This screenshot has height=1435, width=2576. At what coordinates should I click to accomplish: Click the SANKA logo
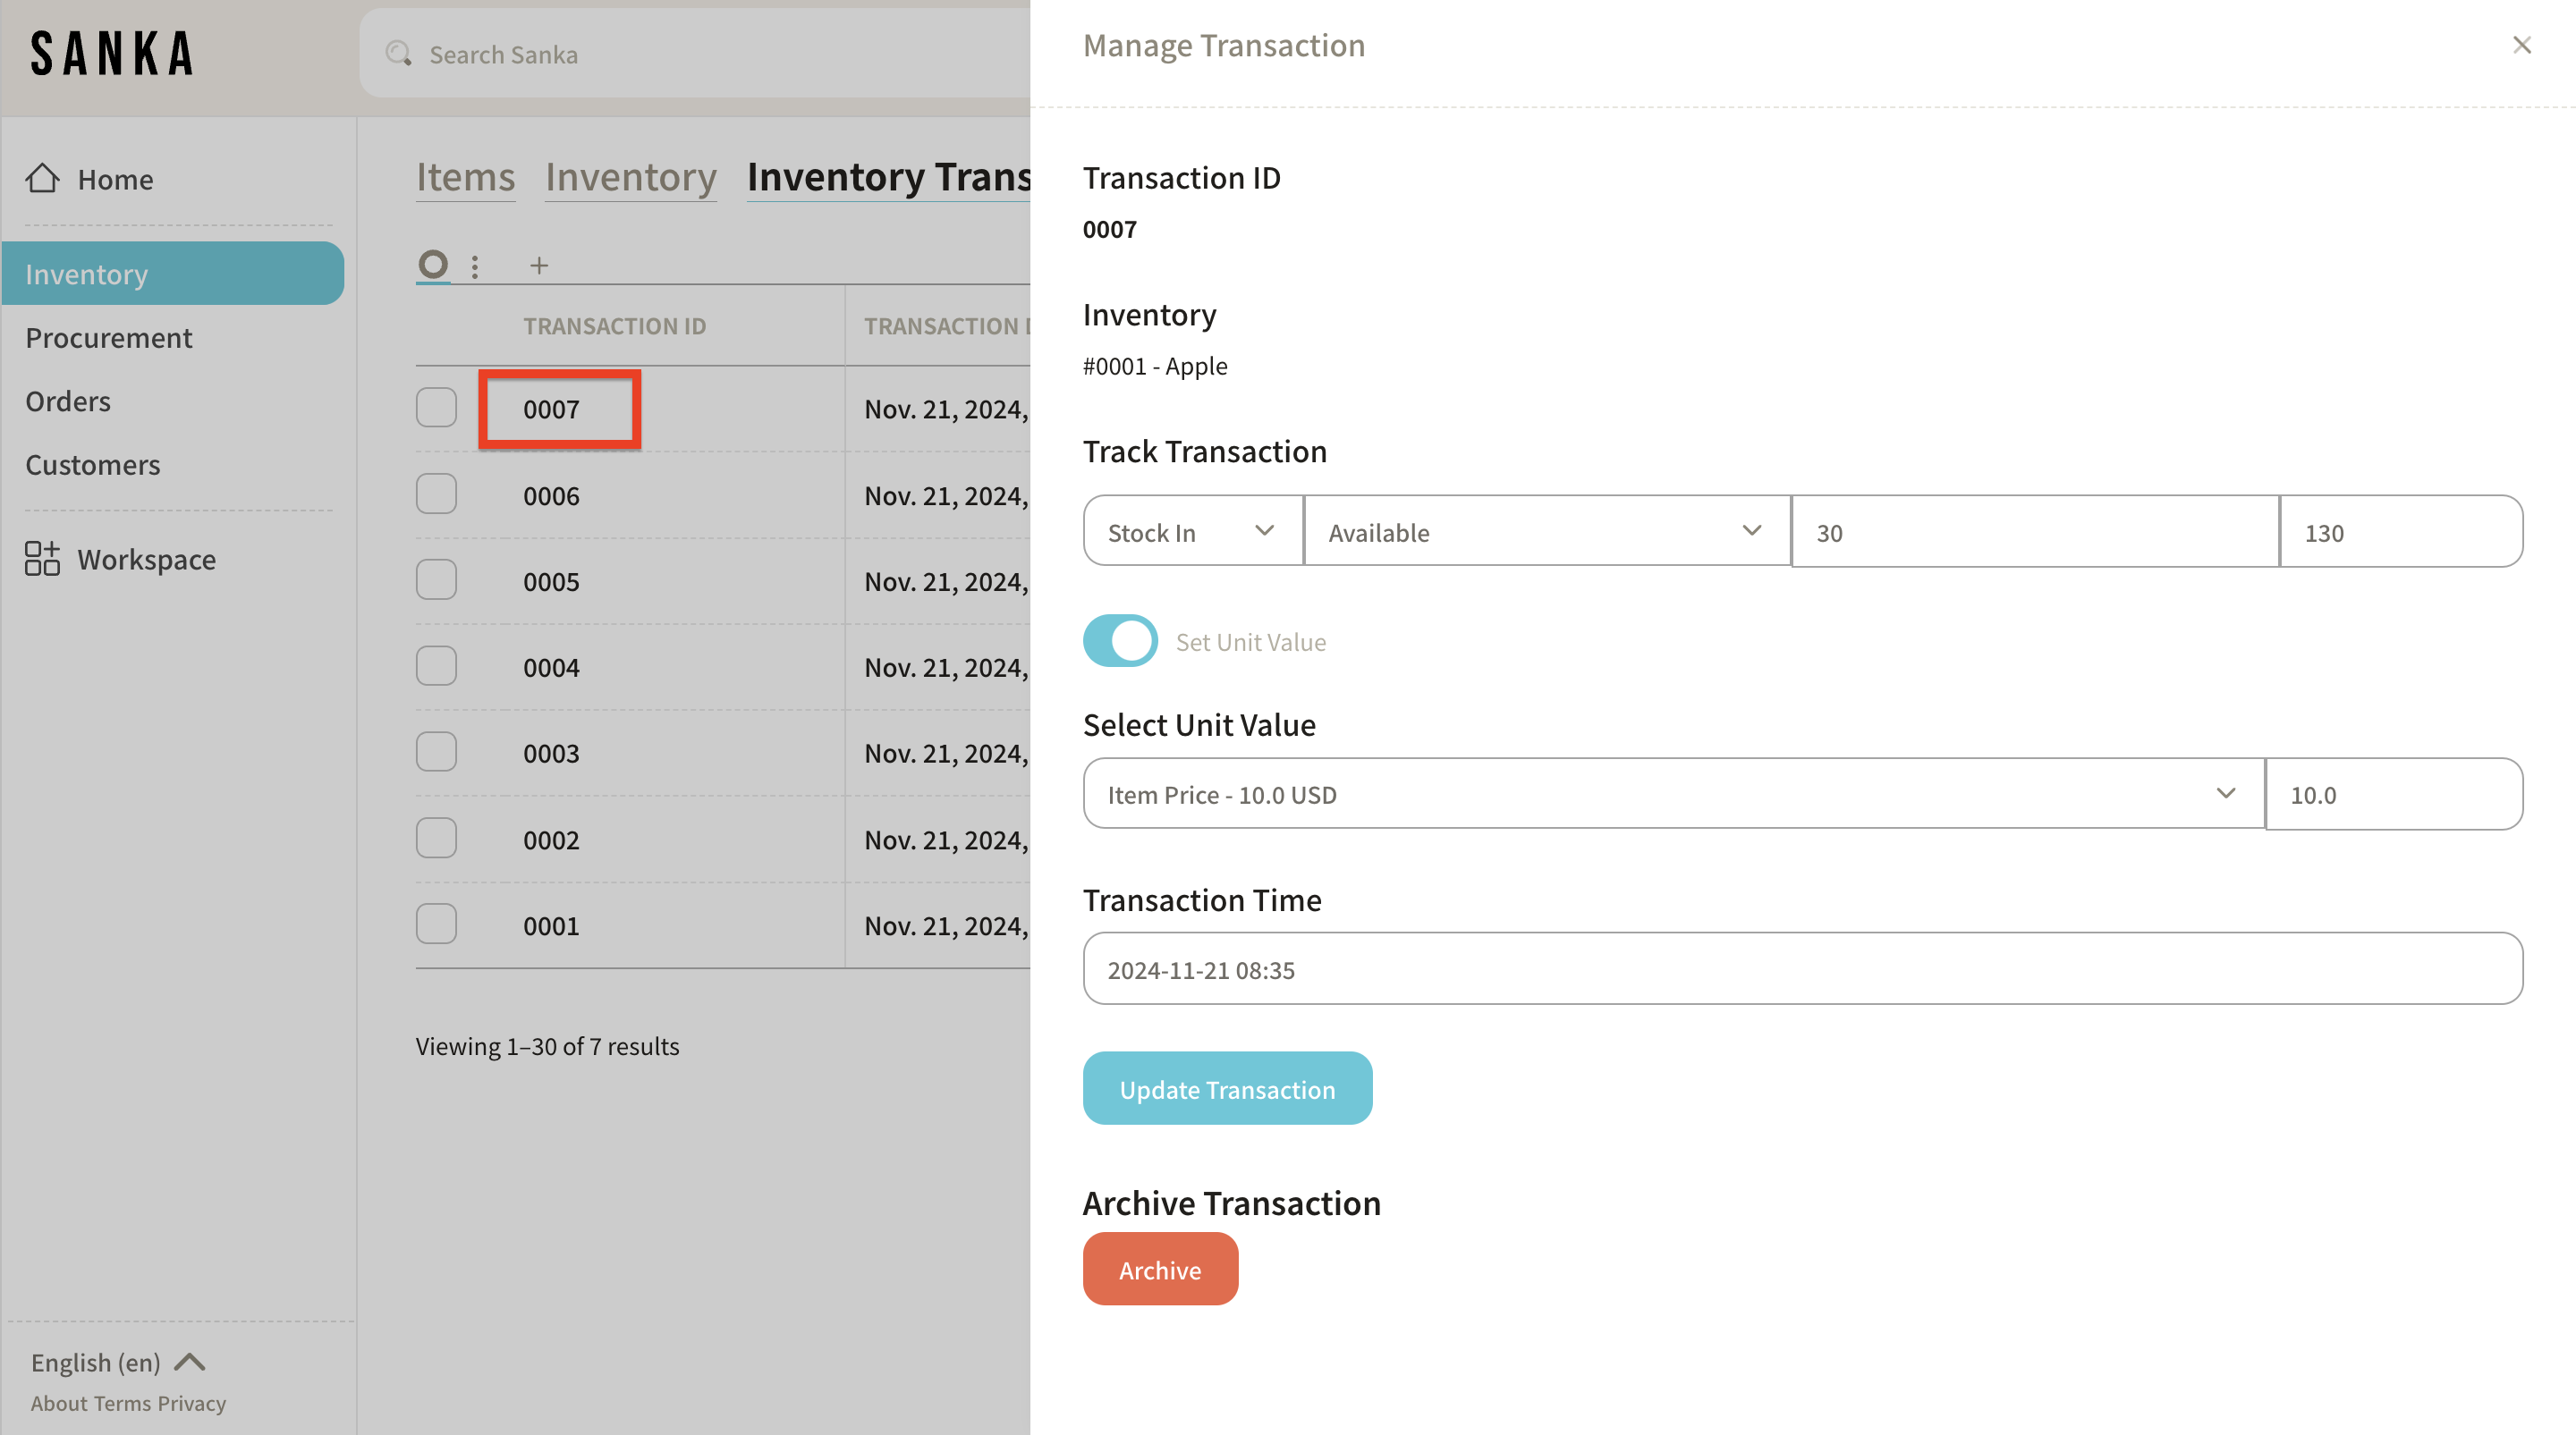point(112,54)
